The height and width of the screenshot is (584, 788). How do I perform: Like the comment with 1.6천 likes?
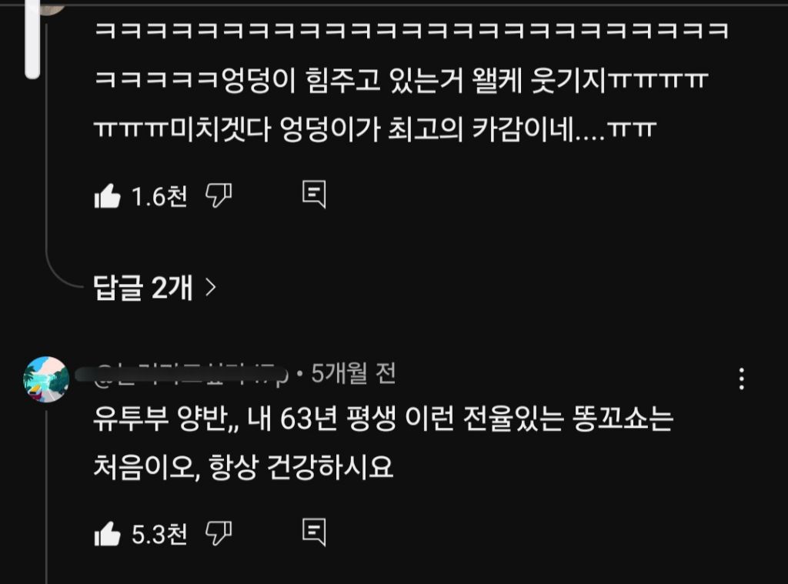coord(108,195)
